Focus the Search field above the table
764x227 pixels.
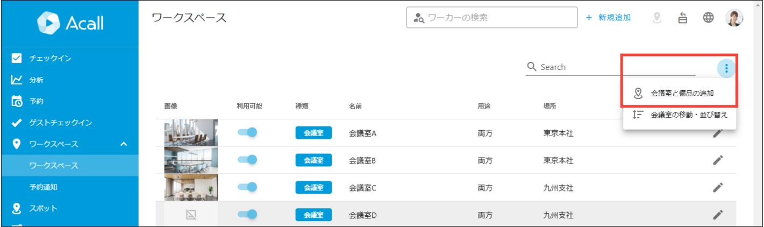coord(610,67)
